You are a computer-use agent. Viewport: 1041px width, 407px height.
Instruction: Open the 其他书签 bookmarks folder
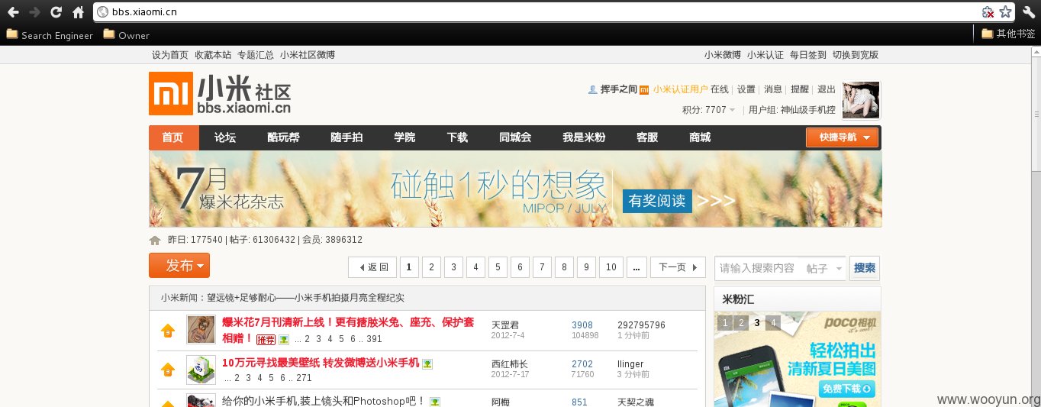click(x=1008, y=34)
